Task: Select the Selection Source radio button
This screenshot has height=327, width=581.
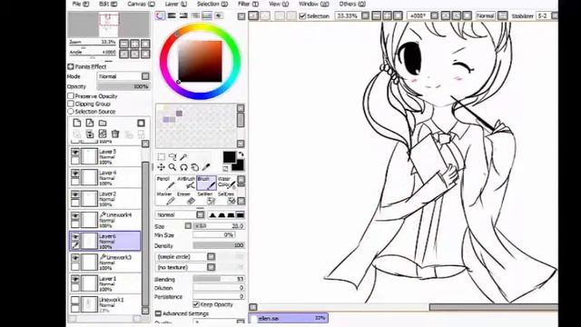Action: tap(71, 111)
